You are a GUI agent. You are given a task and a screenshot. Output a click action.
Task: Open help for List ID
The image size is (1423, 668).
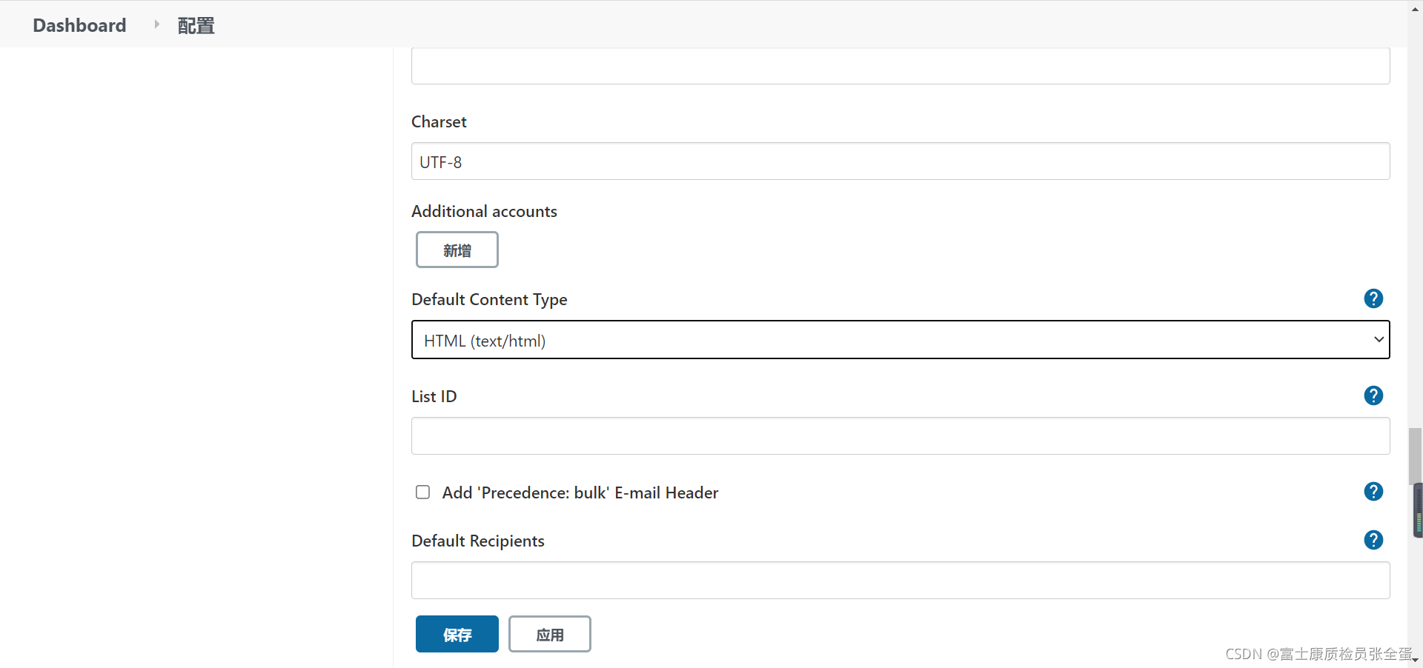[x=1373, y=395]
